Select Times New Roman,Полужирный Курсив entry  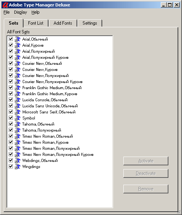[58, 155]
